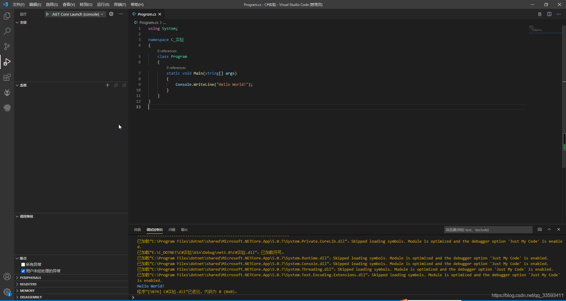This screenshot has height=301, width=566.
Task: Maximize the bottom panel size
Action: click(x=549, y=229)
